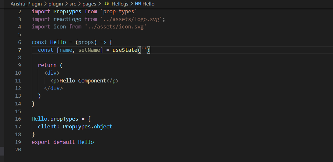Place cursor on useState call
The image size is (333, 162).
coord(125,50)
